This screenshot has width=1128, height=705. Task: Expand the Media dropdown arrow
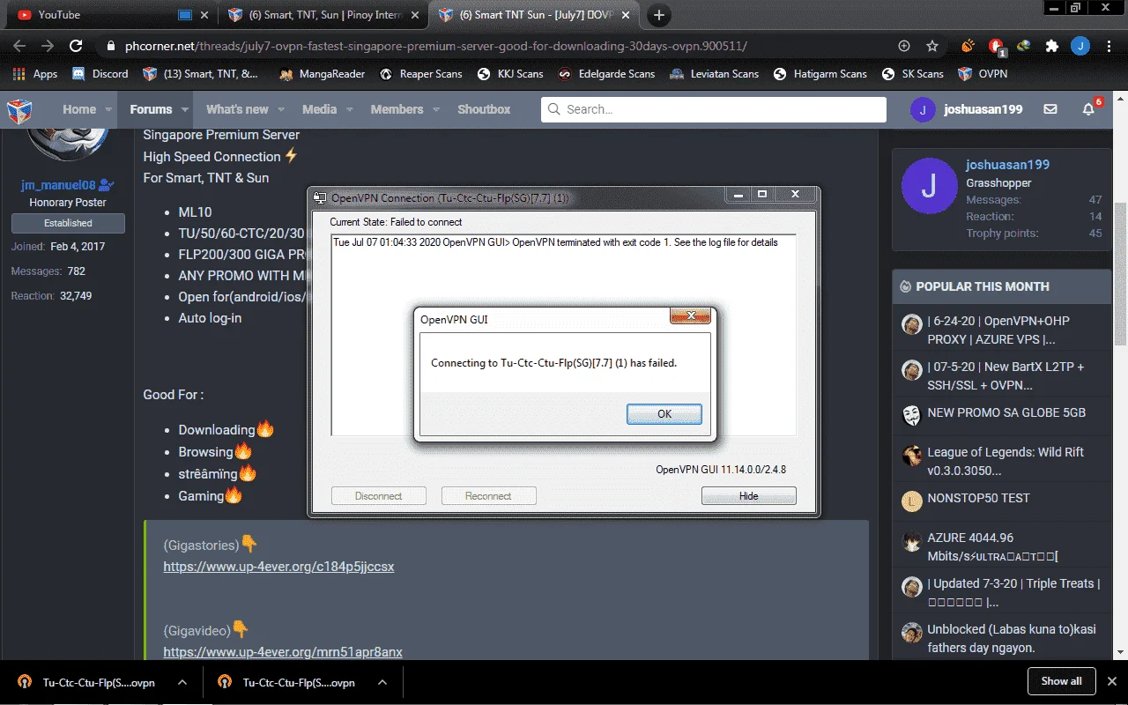click(350, 109)
